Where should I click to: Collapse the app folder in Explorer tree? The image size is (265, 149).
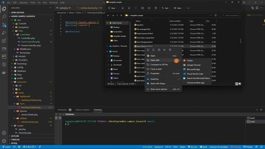click(12, 20)
